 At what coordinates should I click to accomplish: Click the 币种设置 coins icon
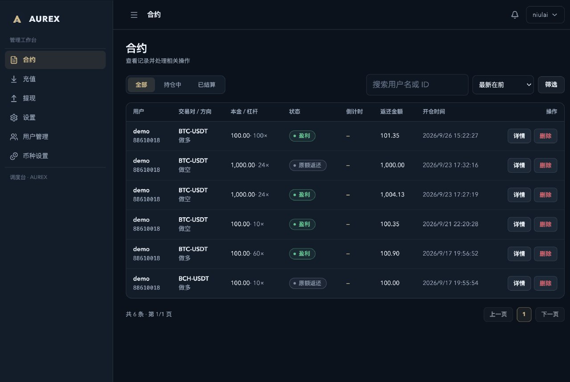[x=14, y=156]
